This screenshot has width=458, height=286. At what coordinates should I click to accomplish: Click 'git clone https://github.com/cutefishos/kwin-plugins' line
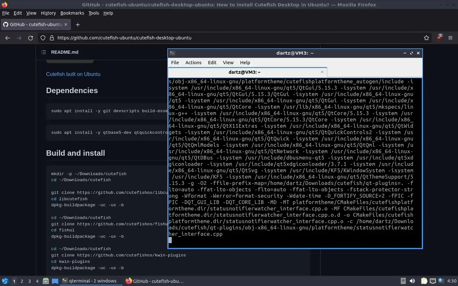tap(118, 255)
